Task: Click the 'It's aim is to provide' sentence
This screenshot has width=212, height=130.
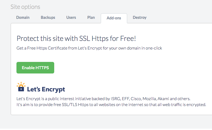Action: tap(111, 104)
